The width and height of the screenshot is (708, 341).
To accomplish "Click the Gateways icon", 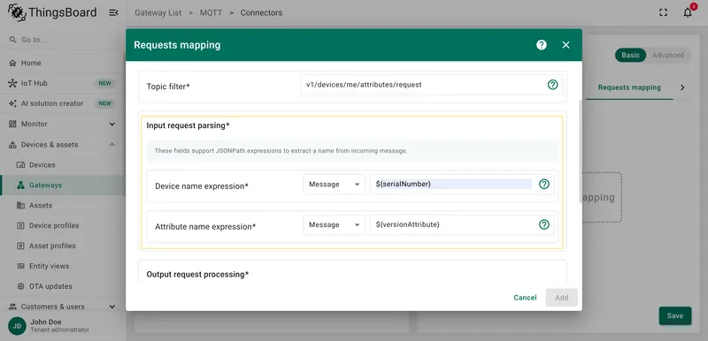I will pos(20,186).
